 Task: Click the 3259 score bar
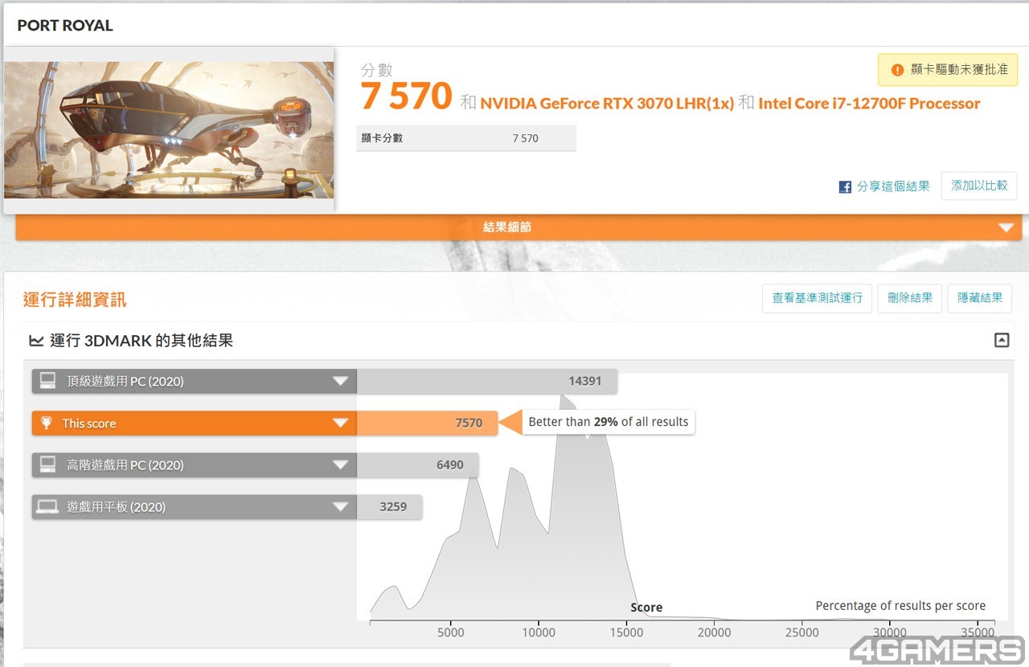(389, 506)
